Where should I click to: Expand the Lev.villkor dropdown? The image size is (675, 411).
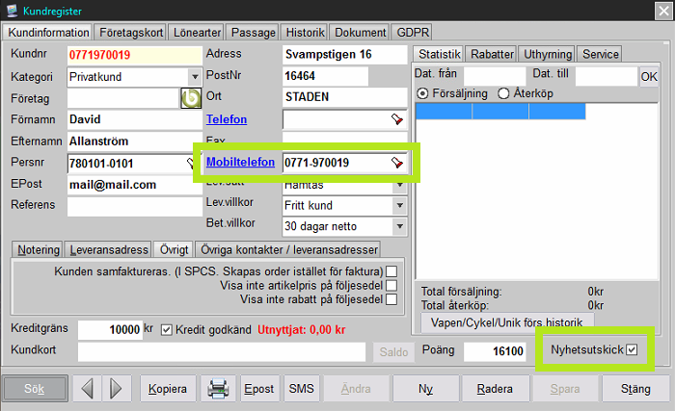tap(399, 206)
